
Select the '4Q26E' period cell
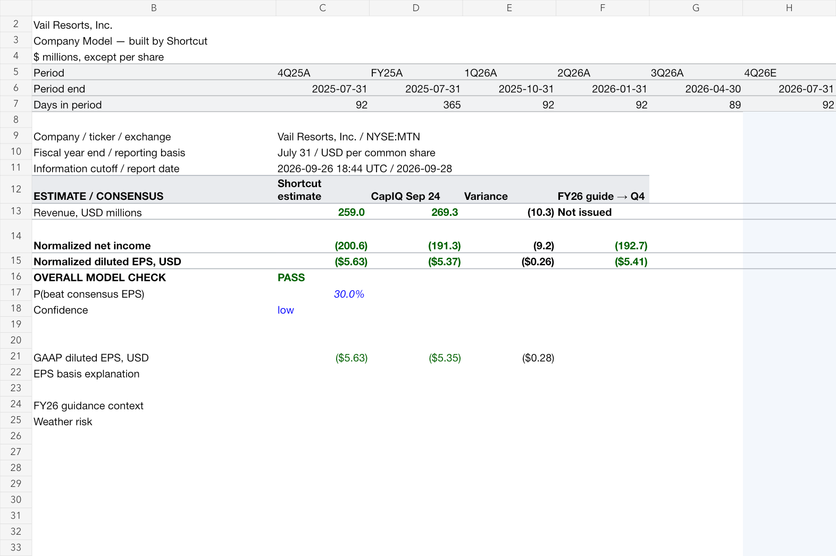tap(789, 73)
